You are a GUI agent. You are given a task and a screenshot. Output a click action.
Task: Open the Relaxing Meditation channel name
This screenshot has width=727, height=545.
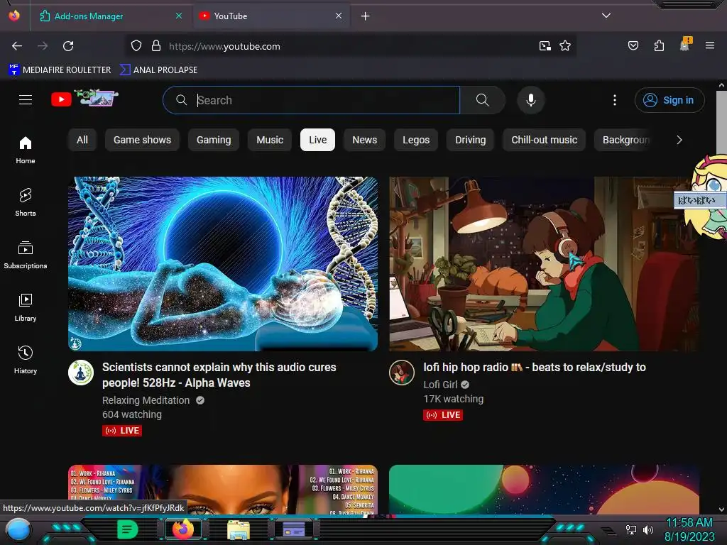146,400
